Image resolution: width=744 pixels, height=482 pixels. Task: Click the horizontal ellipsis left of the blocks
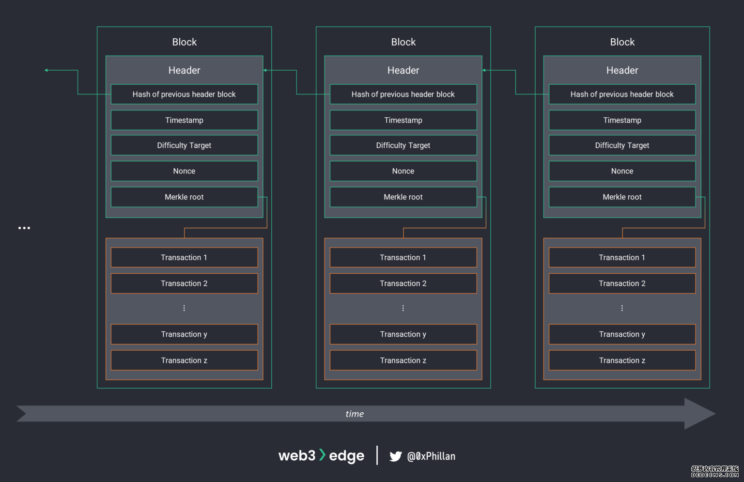pos(24,228)
